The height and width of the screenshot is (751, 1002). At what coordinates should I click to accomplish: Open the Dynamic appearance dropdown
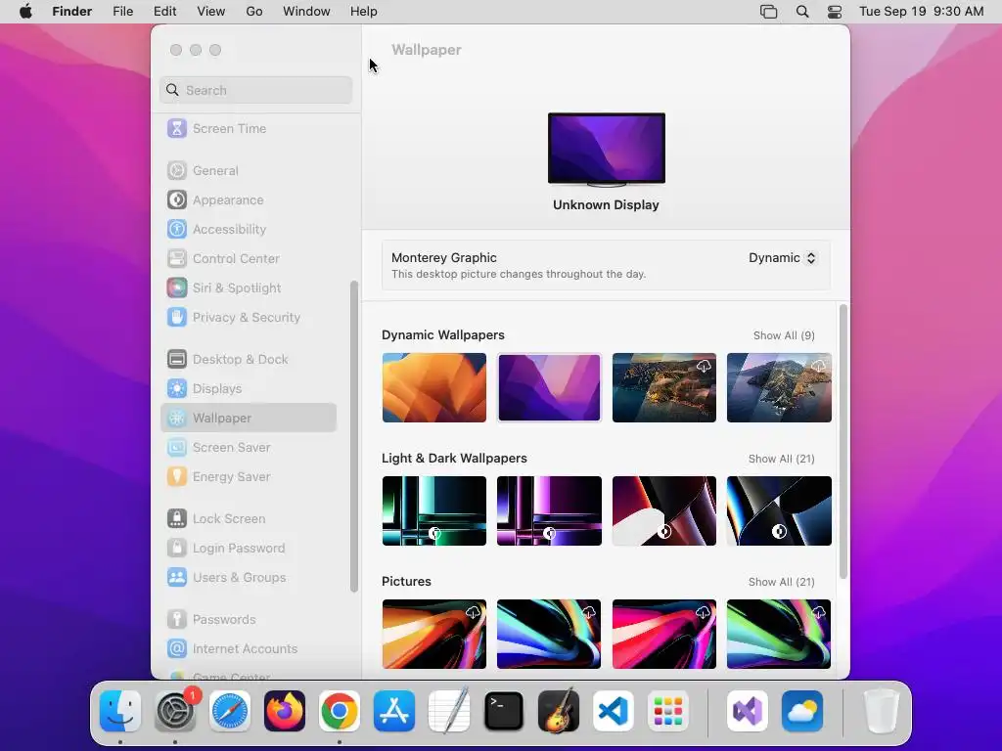(x=782, y=258)
